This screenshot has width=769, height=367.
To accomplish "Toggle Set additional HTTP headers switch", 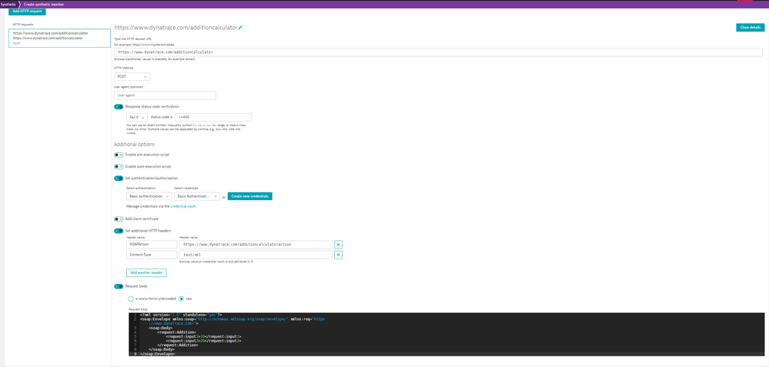I will [119, 231].
